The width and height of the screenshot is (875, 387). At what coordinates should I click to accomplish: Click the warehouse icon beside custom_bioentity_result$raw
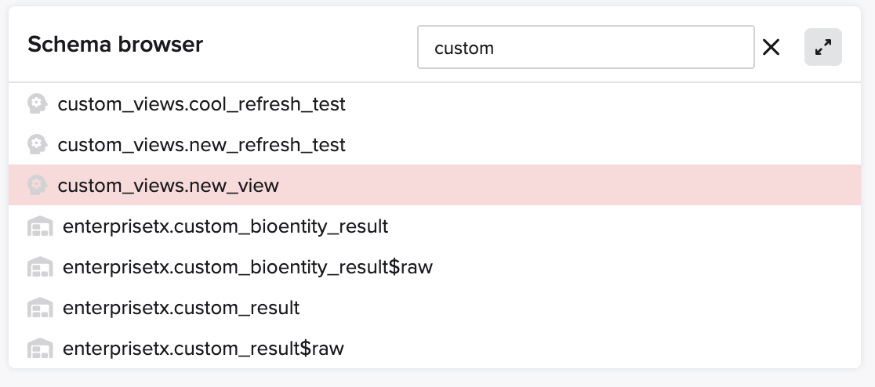tap(39, 268)
